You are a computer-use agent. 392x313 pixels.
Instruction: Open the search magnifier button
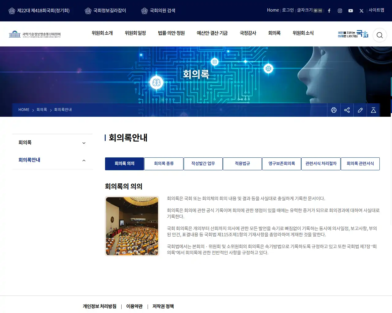(x=380, y=35)
